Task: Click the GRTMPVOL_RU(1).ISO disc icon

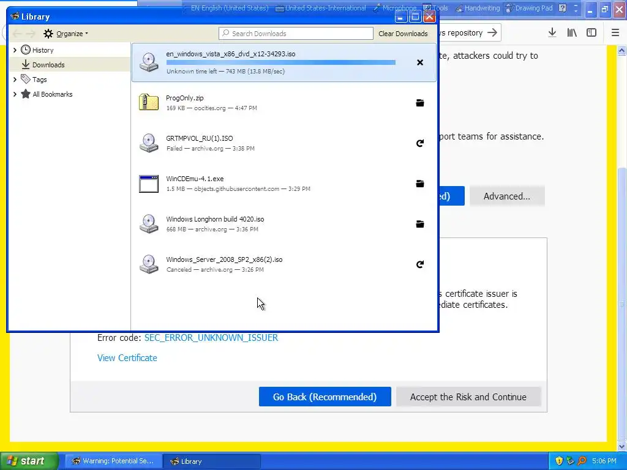Action: pyautogui.click(x=149, y=143)
